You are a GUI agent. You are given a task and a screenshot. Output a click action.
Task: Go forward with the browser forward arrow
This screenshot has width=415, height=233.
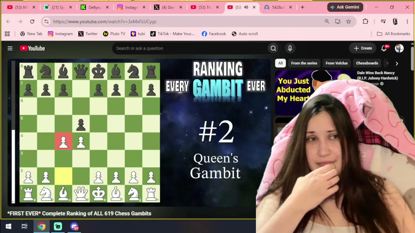pyautogui.click(x=20, y=21)
